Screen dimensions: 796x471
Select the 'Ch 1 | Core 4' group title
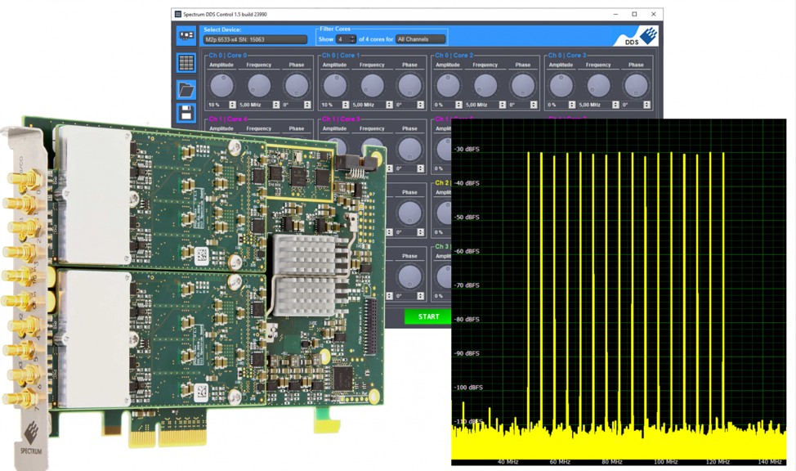coord(227,119)
